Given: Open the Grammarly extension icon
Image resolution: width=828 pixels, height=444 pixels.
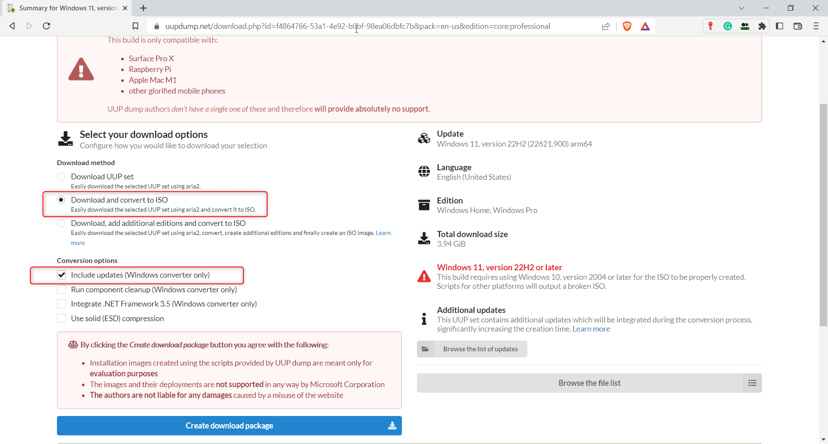Looking at the screenshot, I should [x=728, y=26].
